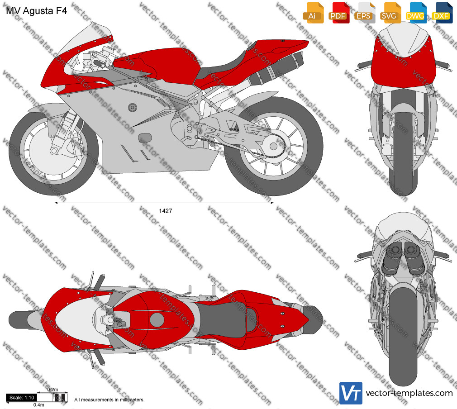457x409 pixels.
Task: Click the DXF file format icon
Action: pyautogui.click(x=442, y=13)
